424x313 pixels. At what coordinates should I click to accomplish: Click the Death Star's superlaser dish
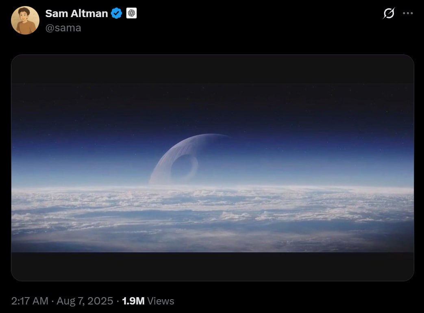184,167
